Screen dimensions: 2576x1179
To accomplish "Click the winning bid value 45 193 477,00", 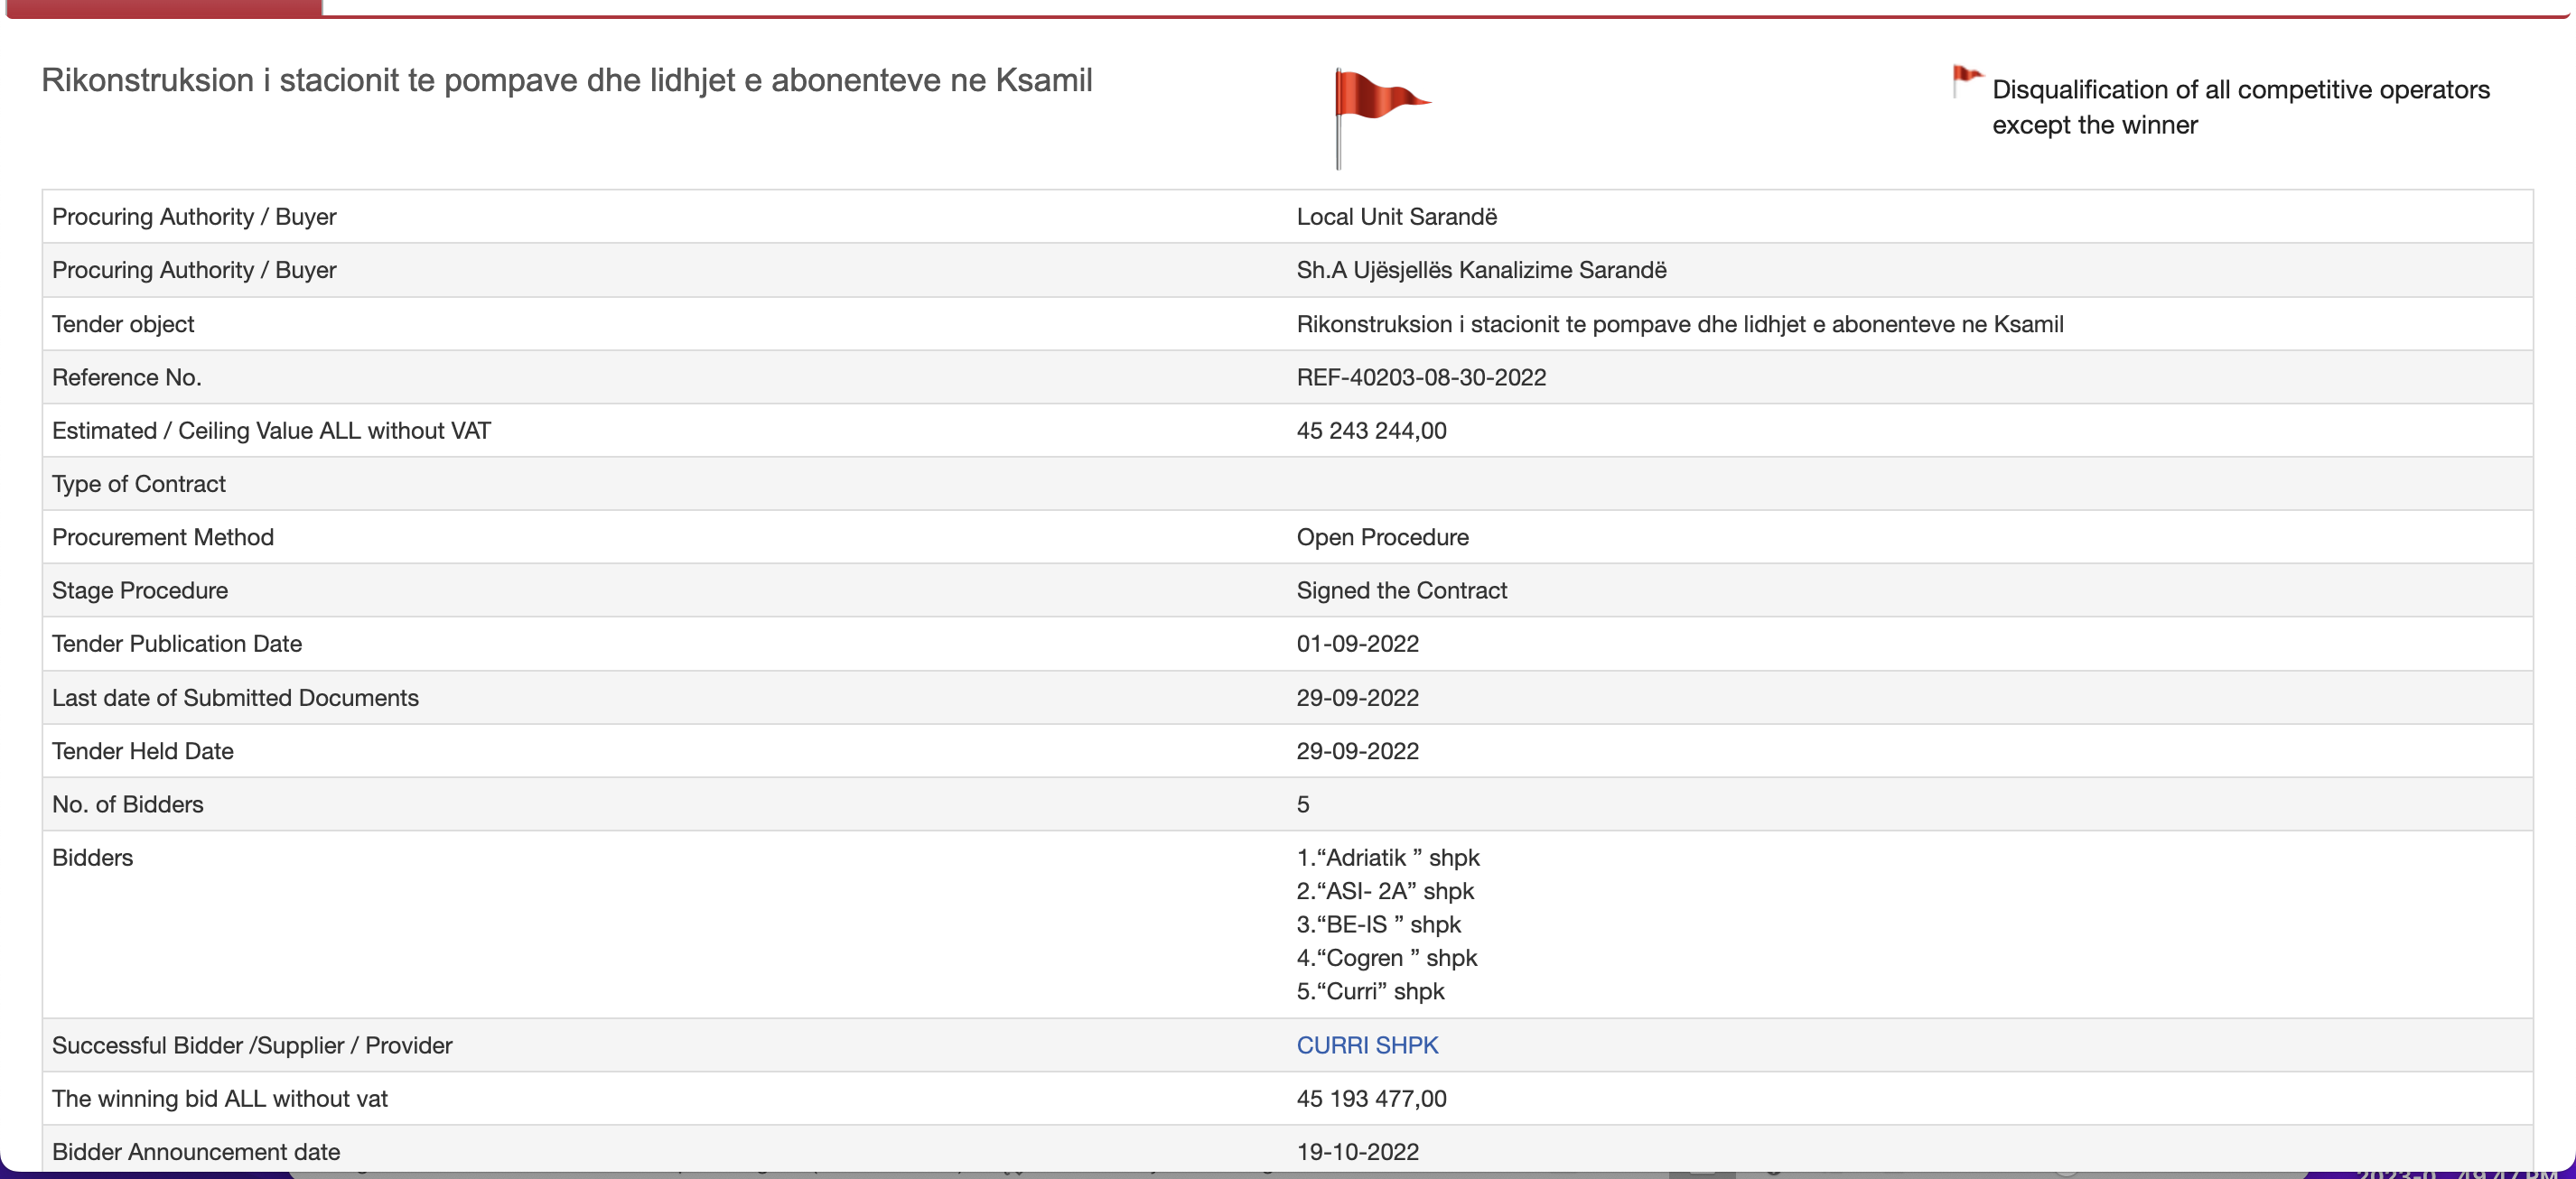I will pos(1371,1098).
